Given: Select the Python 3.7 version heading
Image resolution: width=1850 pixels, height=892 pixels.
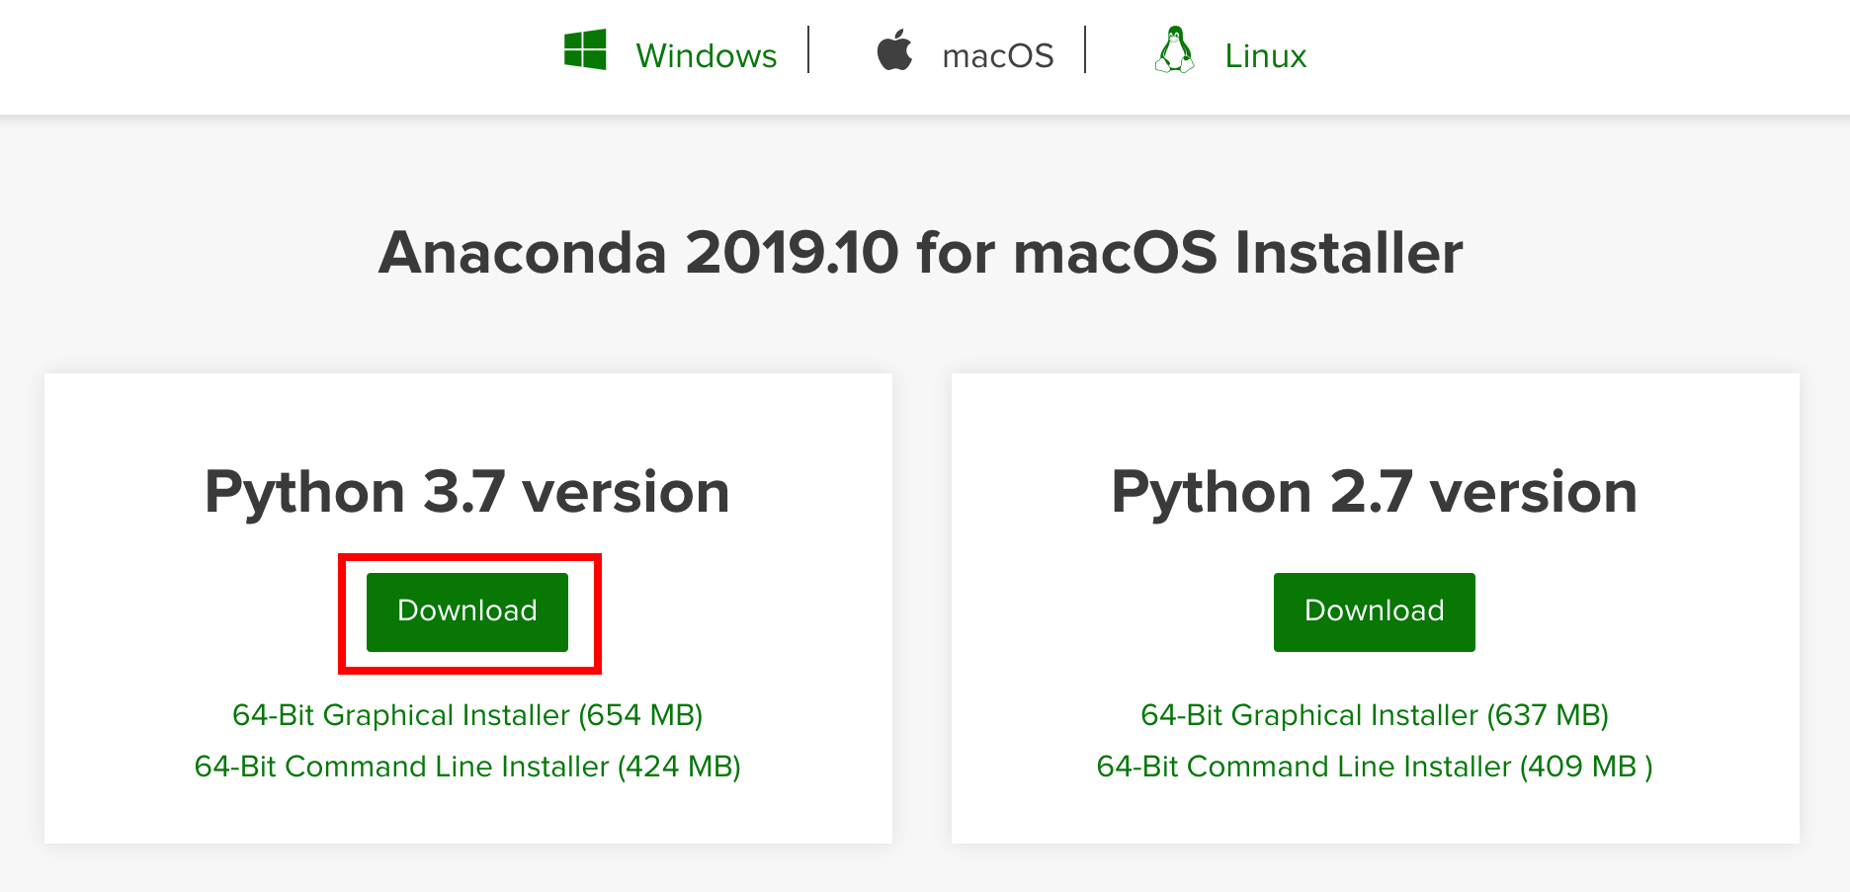Looking at the screenshot, I should coord(466,491).
